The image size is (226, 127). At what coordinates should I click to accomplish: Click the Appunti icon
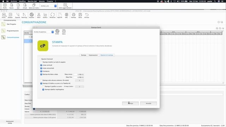pyautogui.click(x=60, y=16)
